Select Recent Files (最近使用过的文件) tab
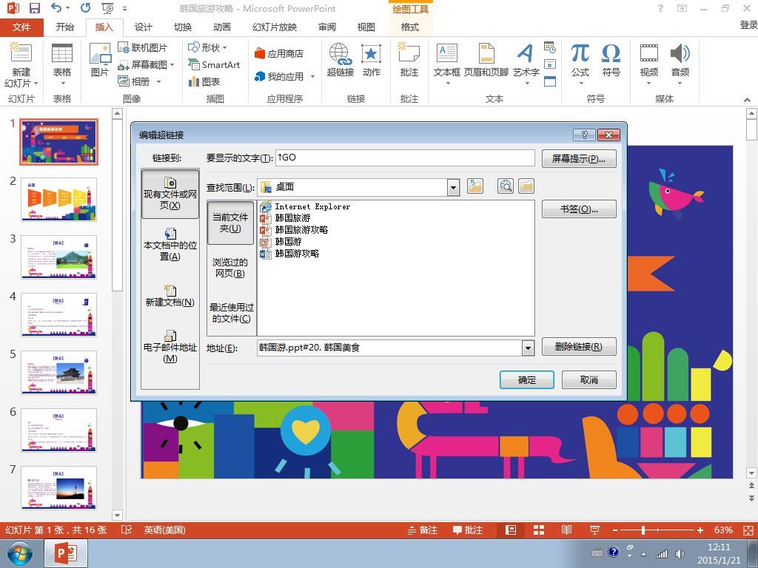Viewport: 758px width, 568px height. pyautogui.click(x=231, y=313)
